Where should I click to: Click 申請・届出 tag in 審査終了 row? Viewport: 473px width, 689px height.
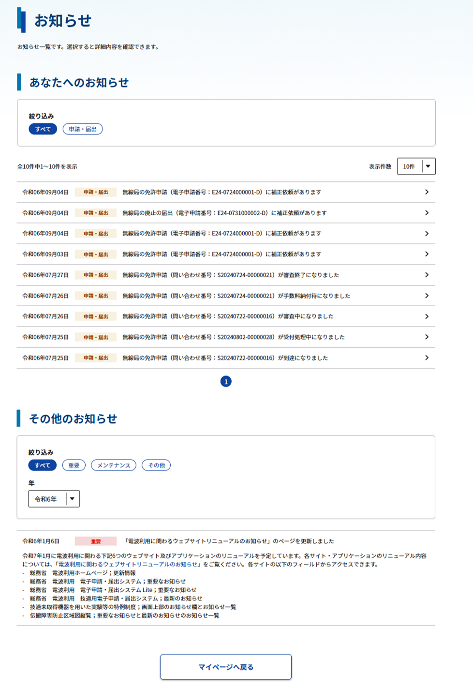(x=96, y=275)
